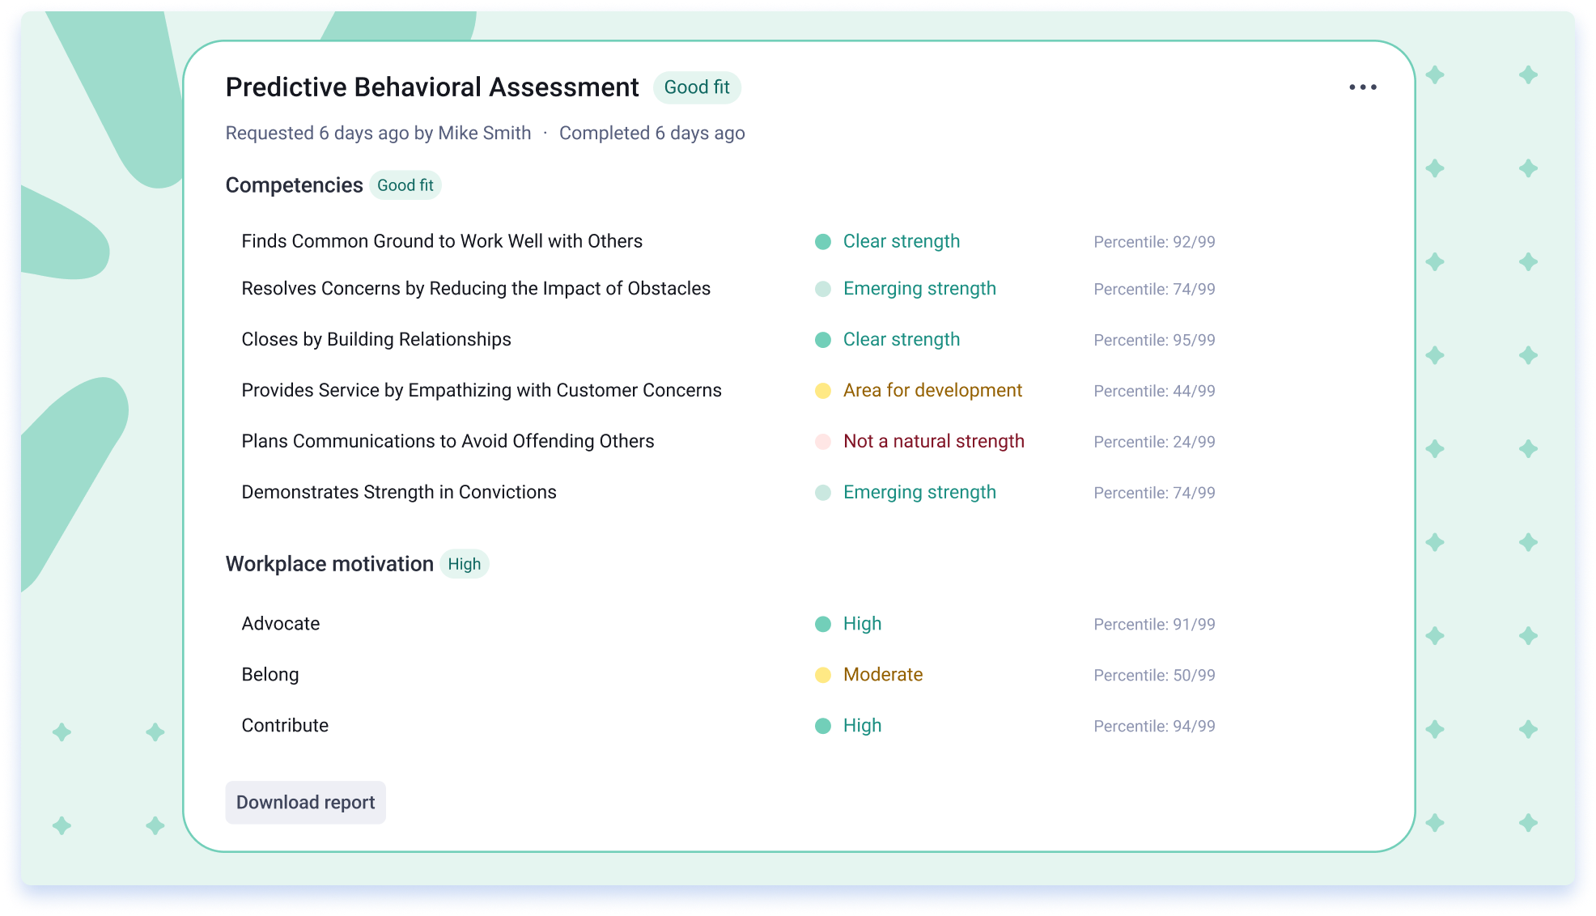The image size is (1596, 916).
Task: Click 'Clear strength' for Finds Common Ground
Action: point(902,241)
